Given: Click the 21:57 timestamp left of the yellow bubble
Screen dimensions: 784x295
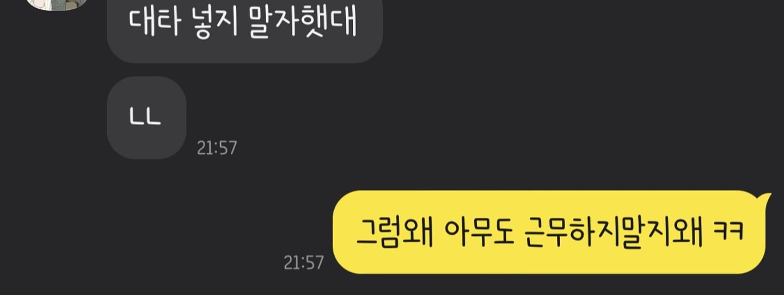Looking at the screenshot, I should point(304,263).
